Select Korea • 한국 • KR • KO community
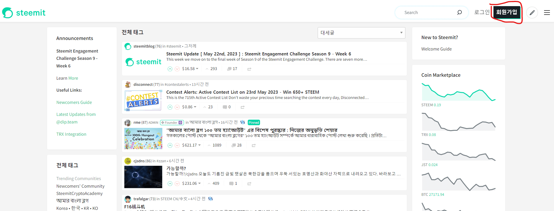554x211 pixels. [x=77, y=208]
